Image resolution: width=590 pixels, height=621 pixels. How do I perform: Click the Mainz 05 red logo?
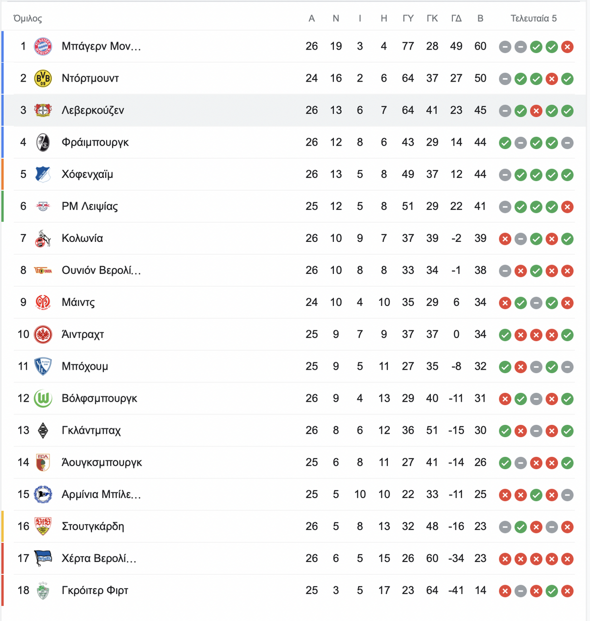tap(43, 302)
